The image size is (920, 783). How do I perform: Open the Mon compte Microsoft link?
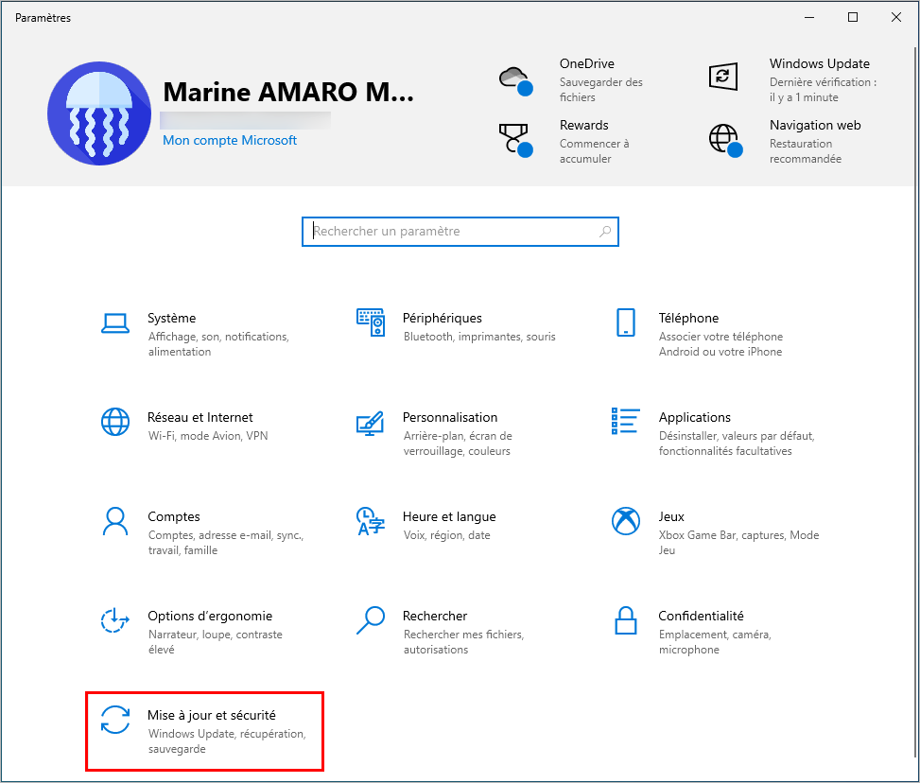click(230, 140)
